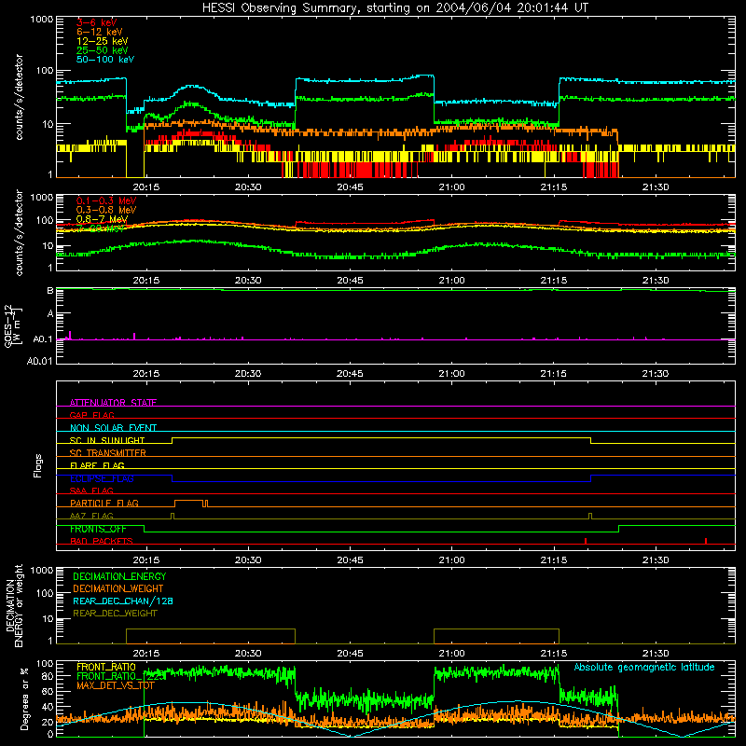Click the DECIMATION_ENERGY legend entry
Image resolution: width=746 pixels, height=746 pixels.
pos(119,576)
